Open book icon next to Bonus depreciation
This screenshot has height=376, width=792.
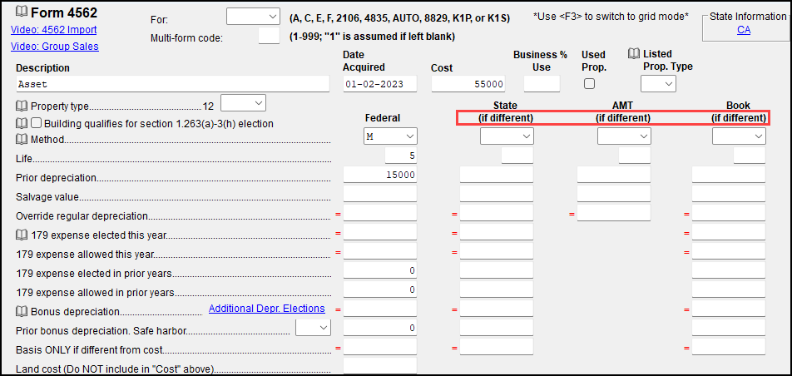click(x=22, y=311)
